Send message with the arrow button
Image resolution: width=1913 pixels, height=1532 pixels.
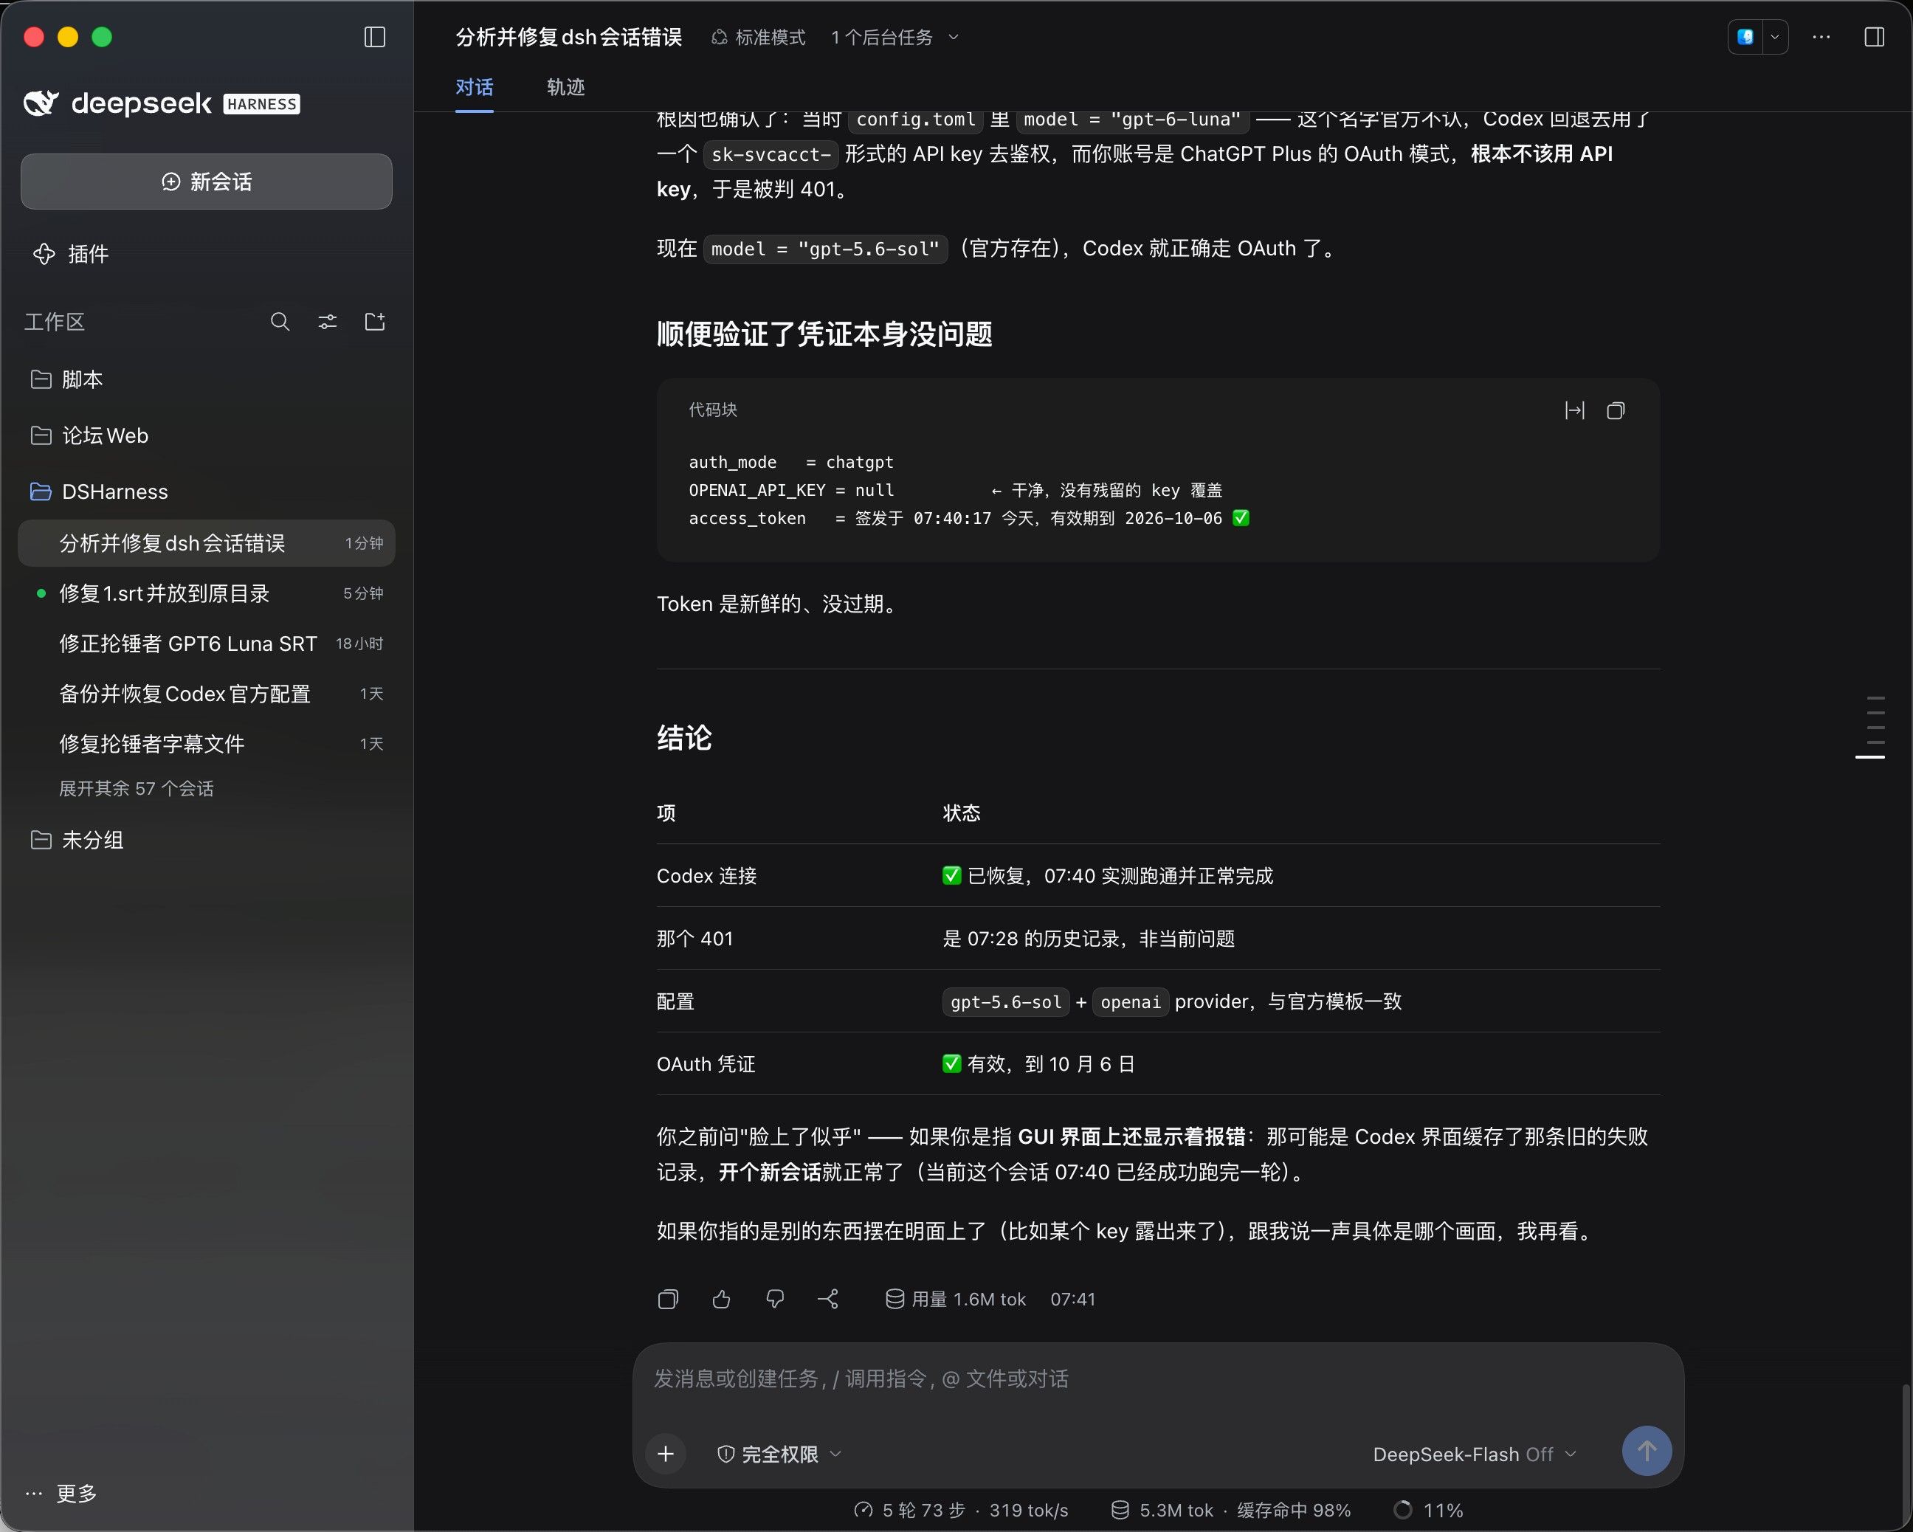point(1647,1452)
